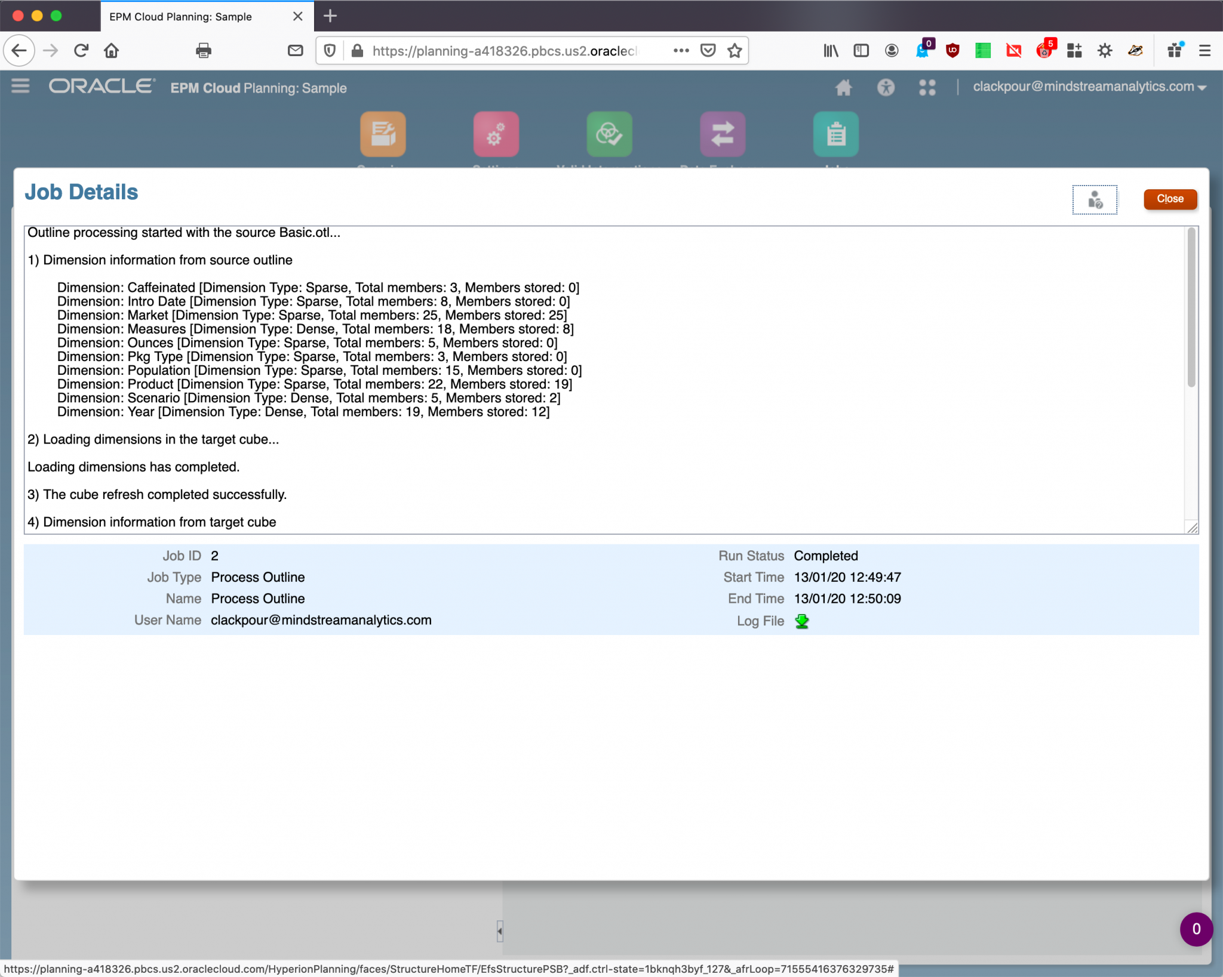Open the four-dot app launcher icon
Viewport: 1223px width, 977px height.
pyautogui.click(x=927, y=88)
